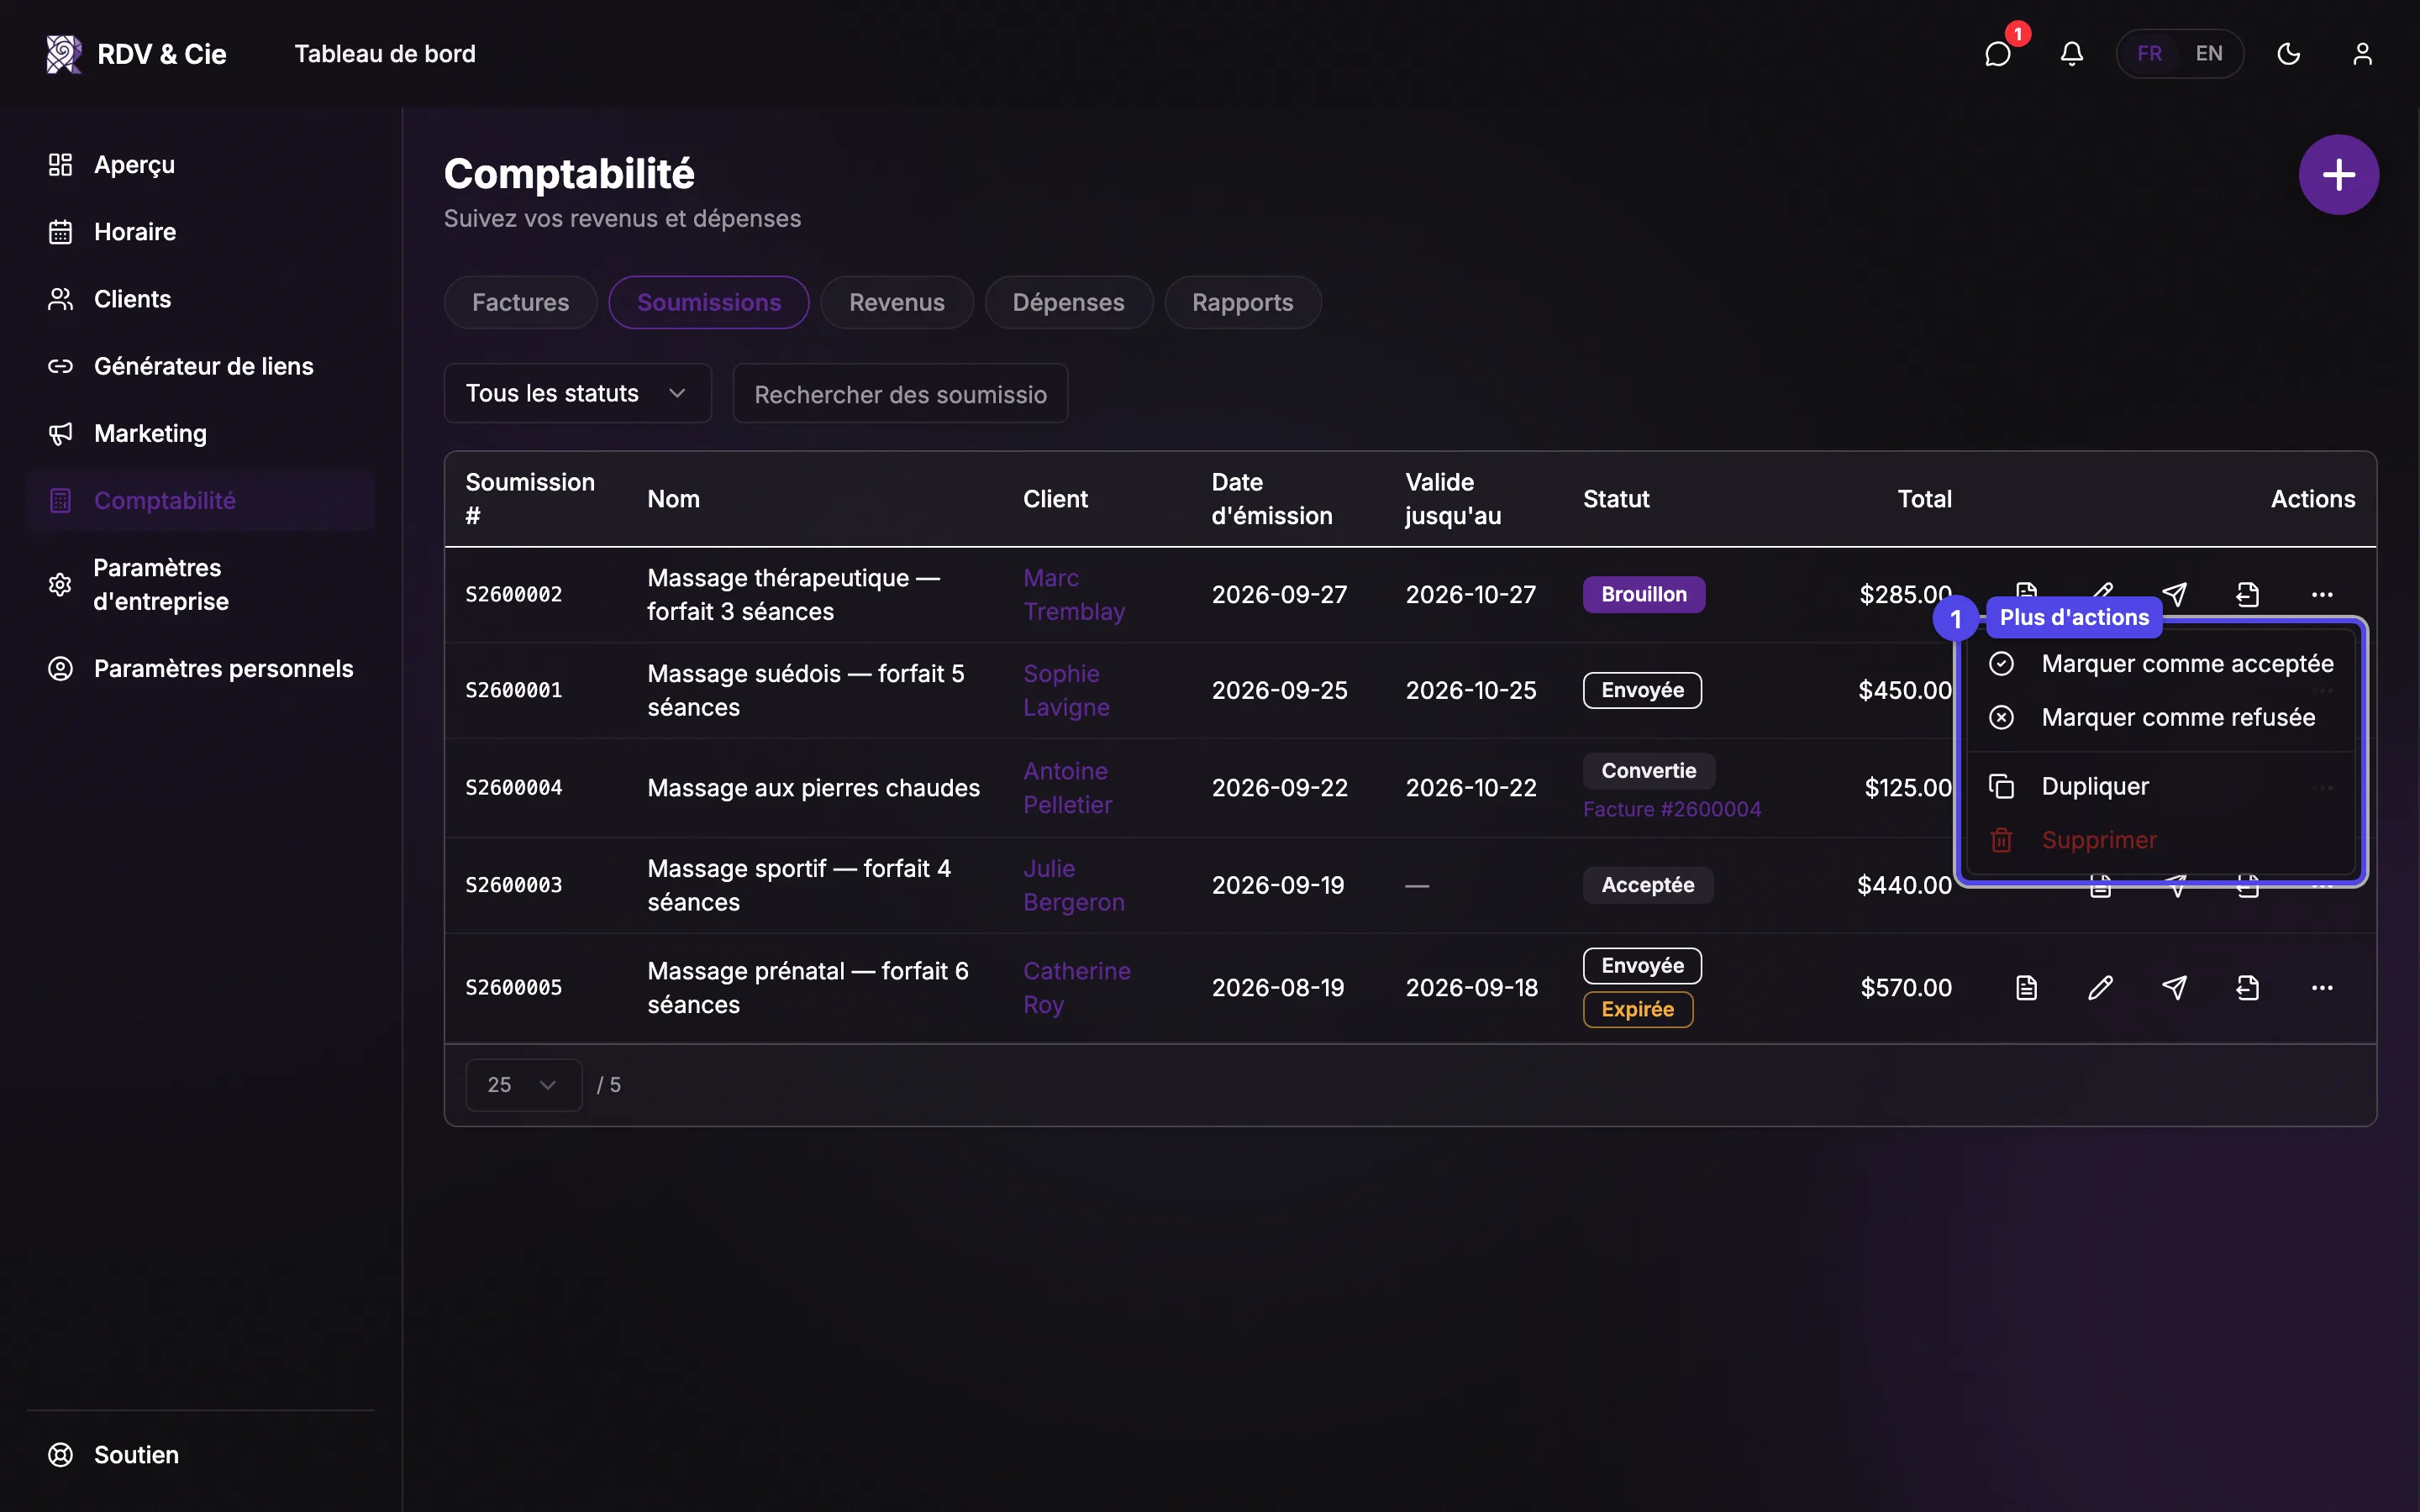Click the purple plus button to add a soumission
Image resolution: width=2420 pixels, height=1512 pixels.
click(2338, 175)
